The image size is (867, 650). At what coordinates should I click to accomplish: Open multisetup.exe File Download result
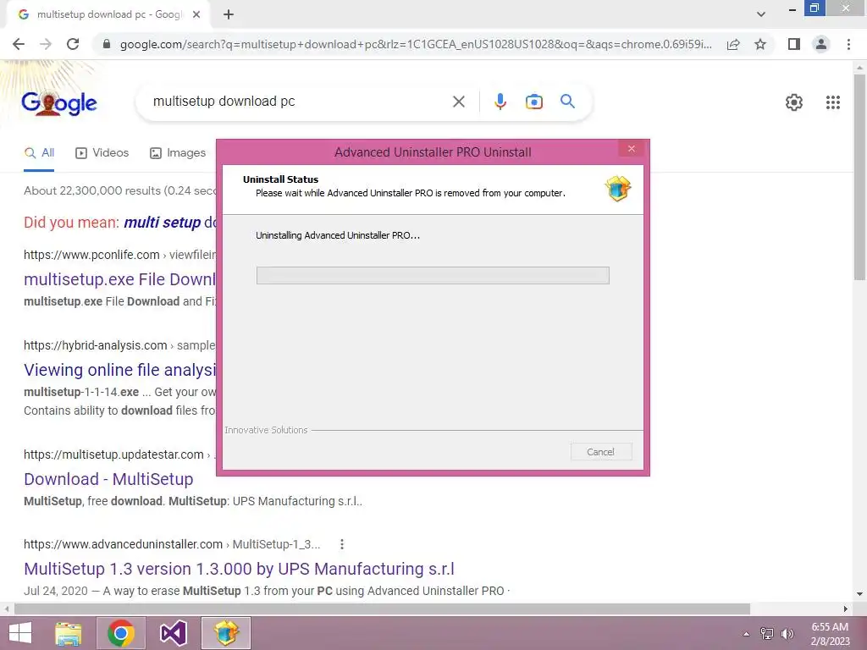pyautogui.click(x=119, y=279)
